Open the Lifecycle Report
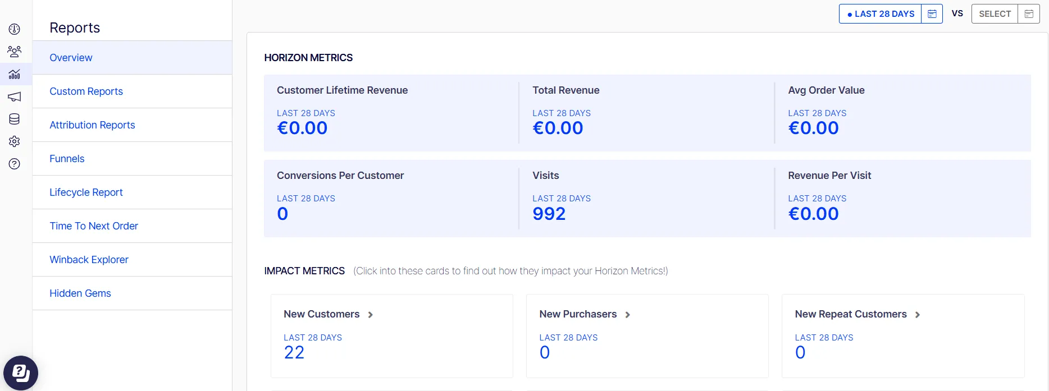The height and width of the screenshot is (391, 1049). click(x=133, y=192)
